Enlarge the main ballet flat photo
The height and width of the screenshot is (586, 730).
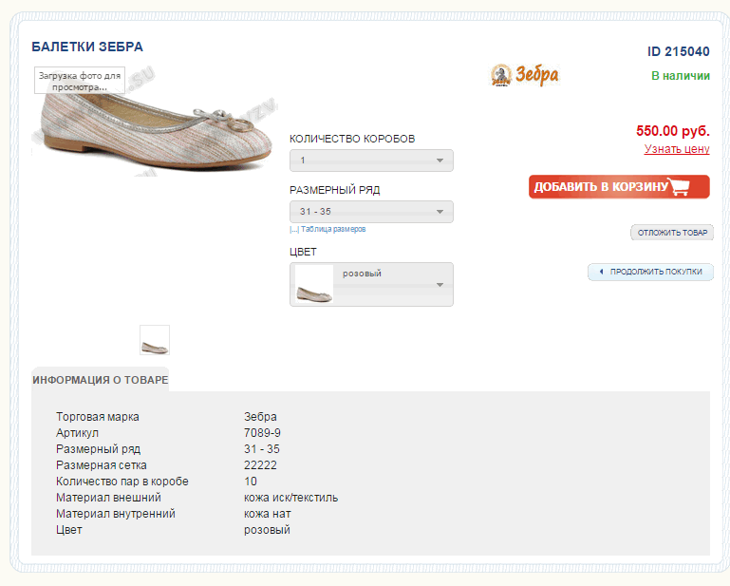[152, 133]
